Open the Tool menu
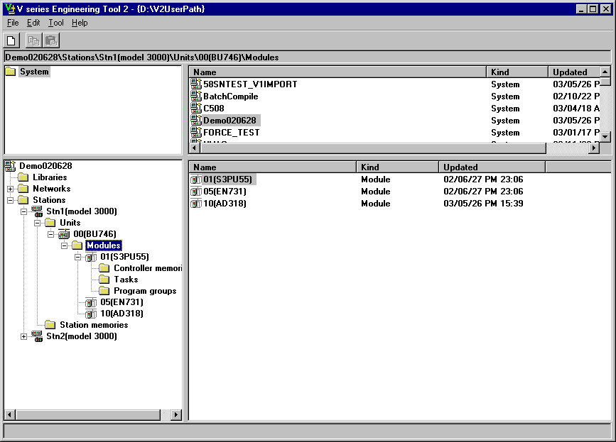Viewport: 616px width, 442px height. coord(55,23)
